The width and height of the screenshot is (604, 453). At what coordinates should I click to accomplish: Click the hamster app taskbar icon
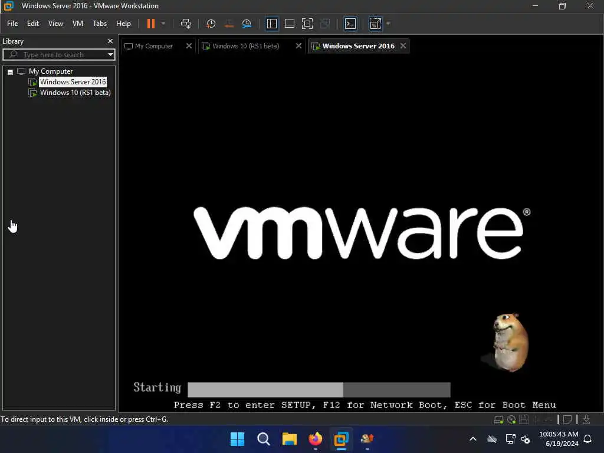coord(367,439)
